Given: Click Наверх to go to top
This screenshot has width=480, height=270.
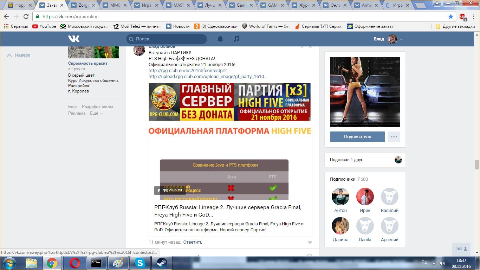Looking at the screenshot, I should tap(19, 55).
